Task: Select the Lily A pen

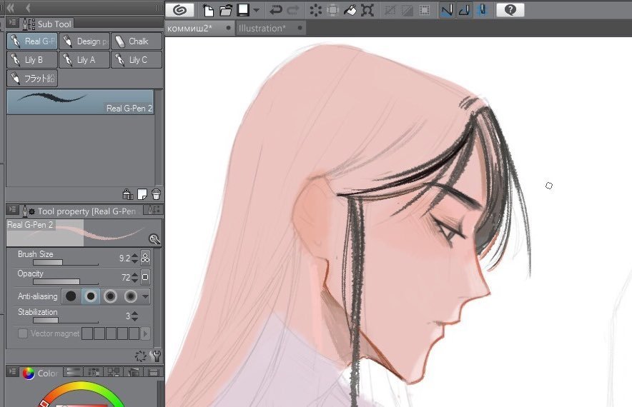Action: [84, 59]
